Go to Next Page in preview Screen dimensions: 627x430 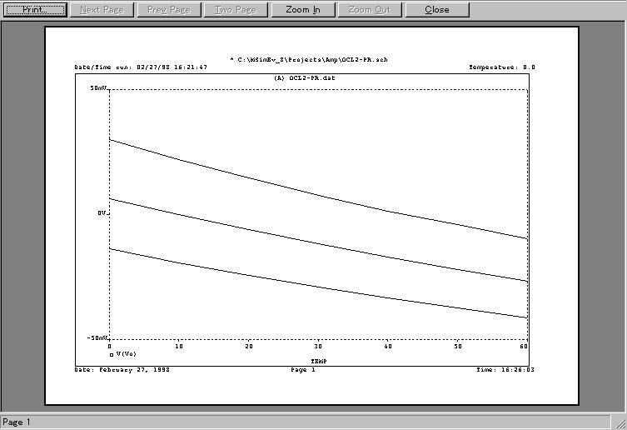tap(102, 10)
